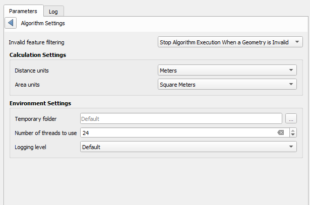Screen dimensions: 310x205
Task: Expand the Area units dropdown
Action: pos(227,85)
